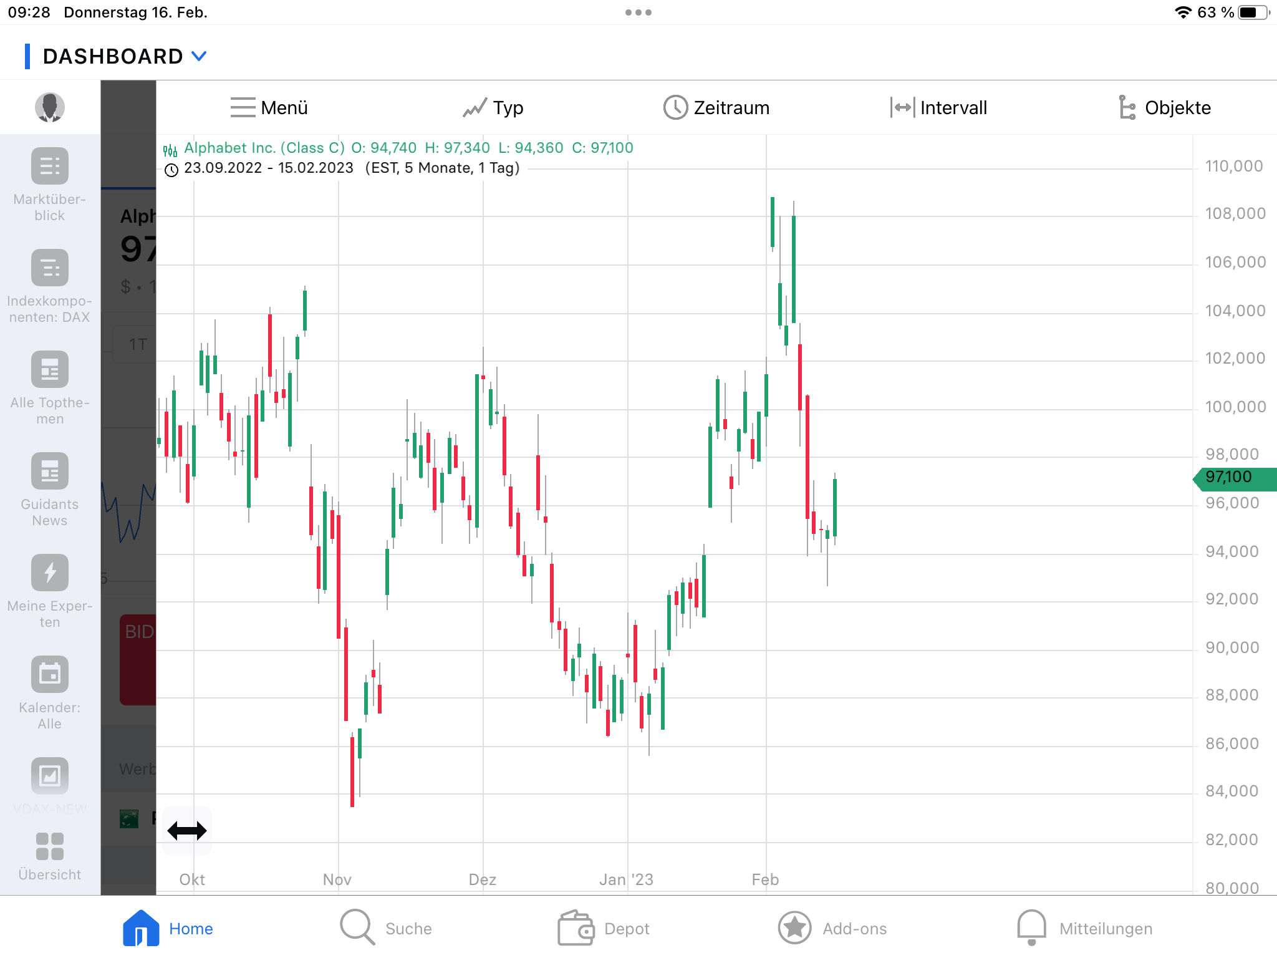Open the Übersicht grid icon
The image size is (1277, 958).
[49, 846]
